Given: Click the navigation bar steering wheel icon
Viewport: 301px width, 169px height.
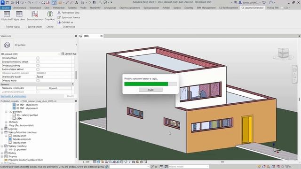Looking at the screenshot, I should (295, 70).
